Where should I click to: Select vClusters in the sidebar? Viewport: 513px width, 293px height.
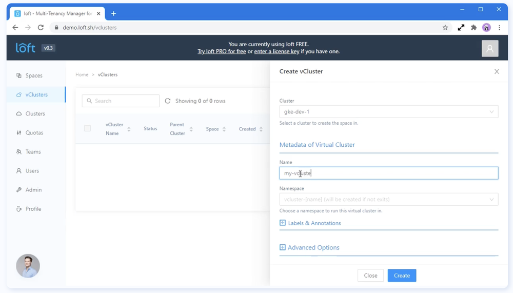(36, 94)
